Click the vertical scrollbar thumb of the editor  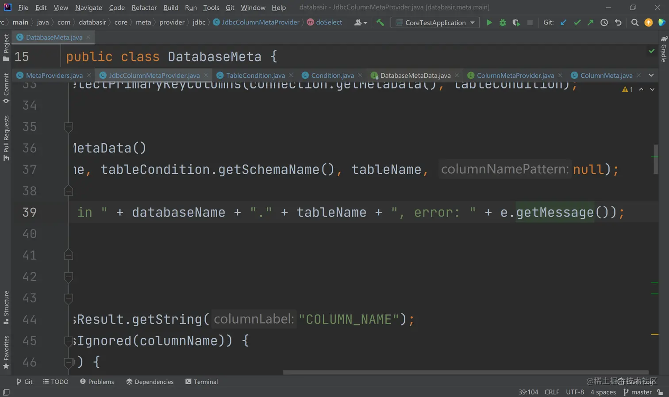pyautogui.click(x=655, y=159)
